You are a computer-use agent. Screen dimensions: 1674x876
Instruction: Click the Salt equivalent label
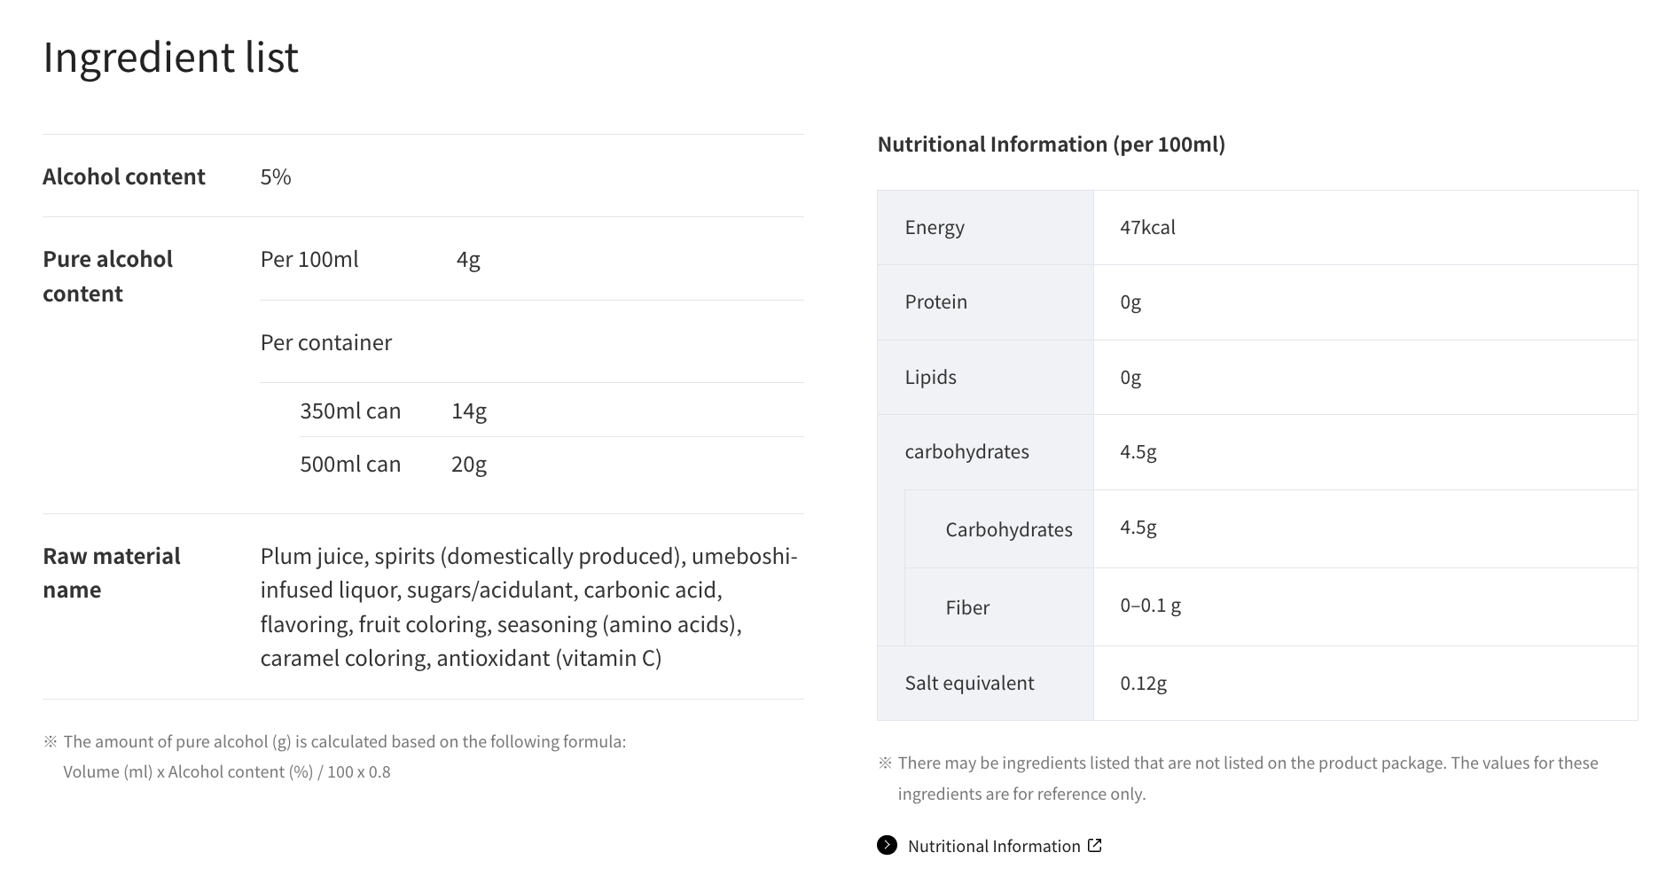(x=969, y=683)
